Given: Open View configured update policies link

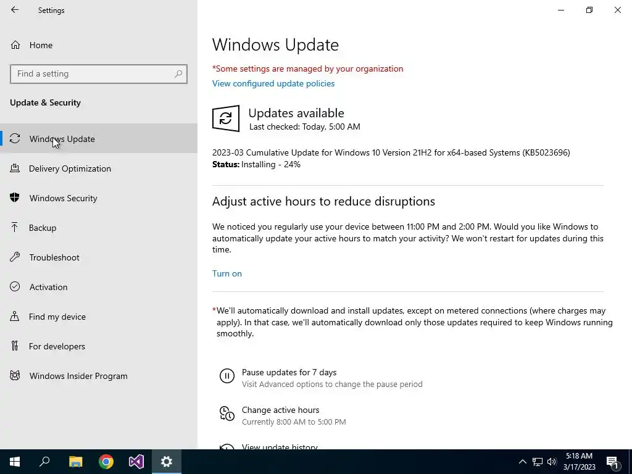Looking at the screenshot, I should 273,83.
